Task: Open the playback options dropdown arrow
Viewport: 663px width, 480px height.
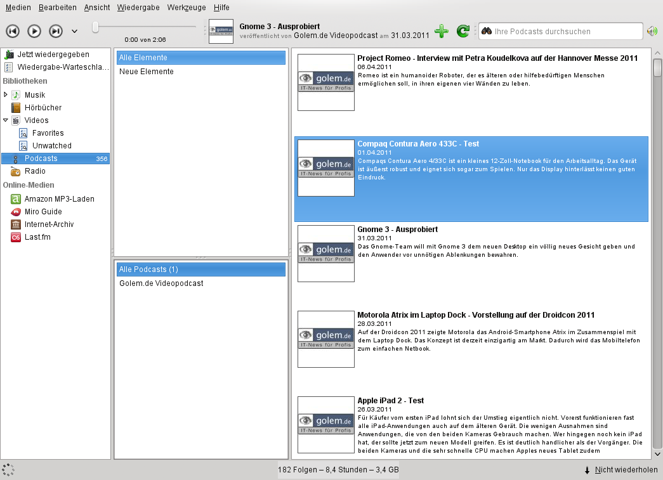Action: [x=74, y=31]
